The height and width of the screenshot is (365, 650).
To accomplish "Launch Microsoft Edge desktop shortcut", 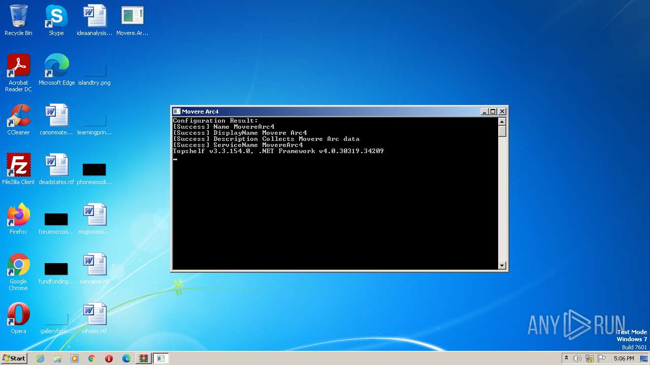I will tap(56, 70).
